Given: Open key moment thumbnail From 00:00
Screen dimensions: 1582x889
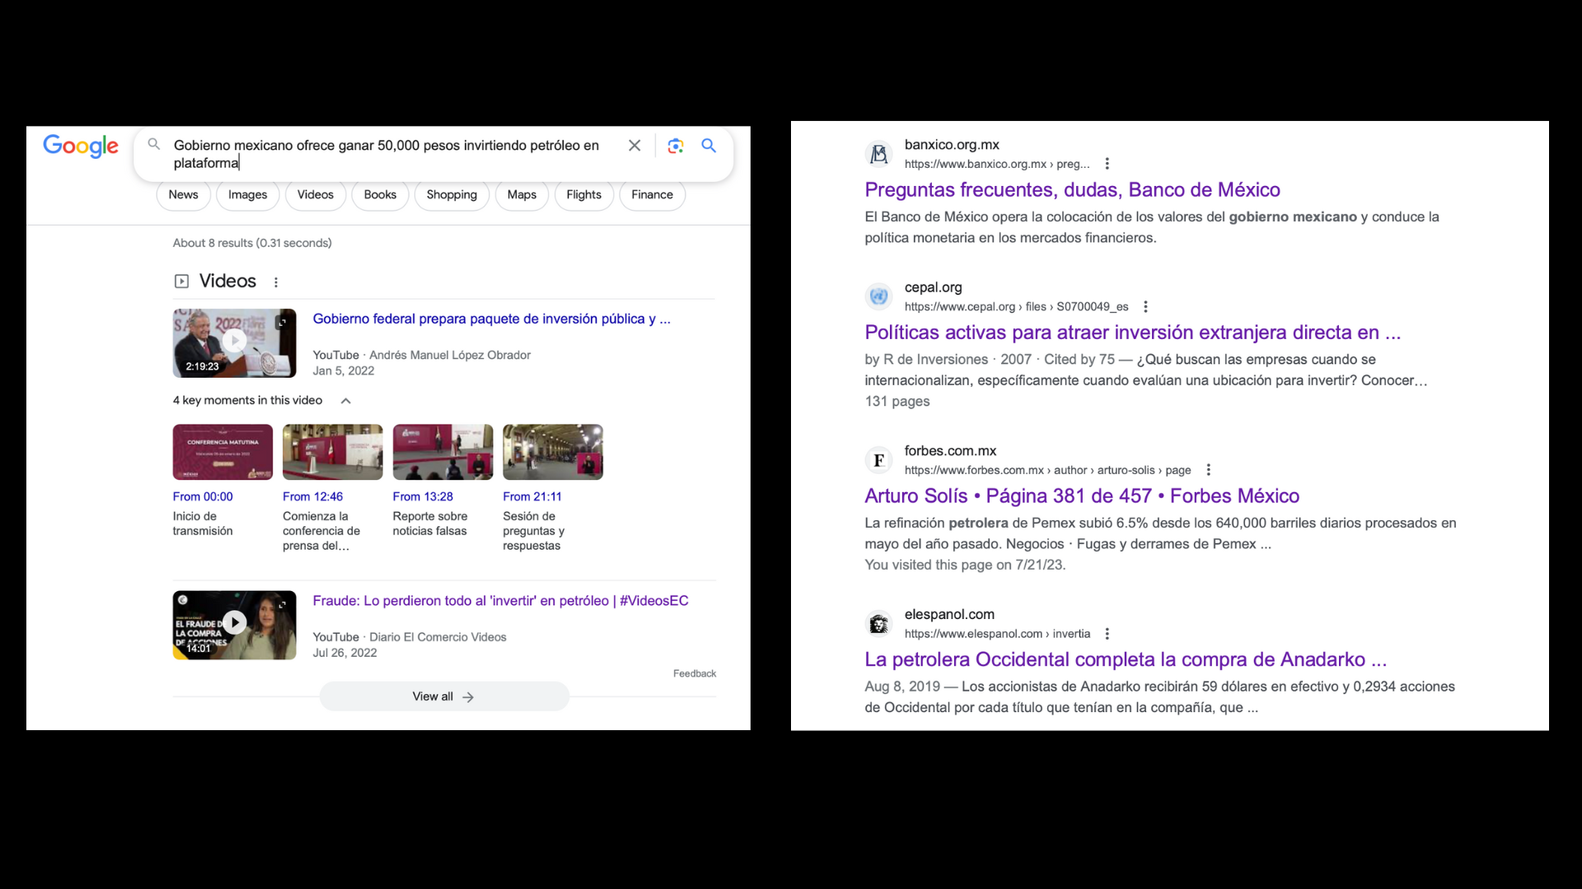Looking at the screenshot, I should pyautogui.click(x=222, y=452).
